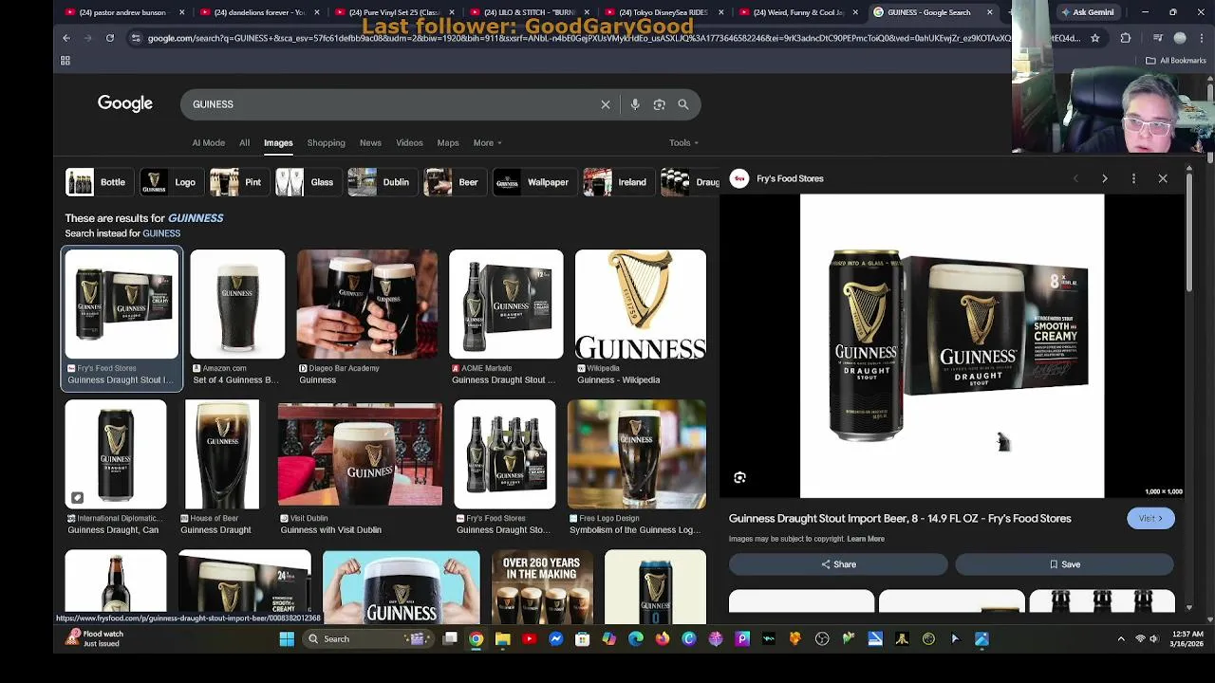Visit the Fry's Food Stores page

[x=1150, y=518]
